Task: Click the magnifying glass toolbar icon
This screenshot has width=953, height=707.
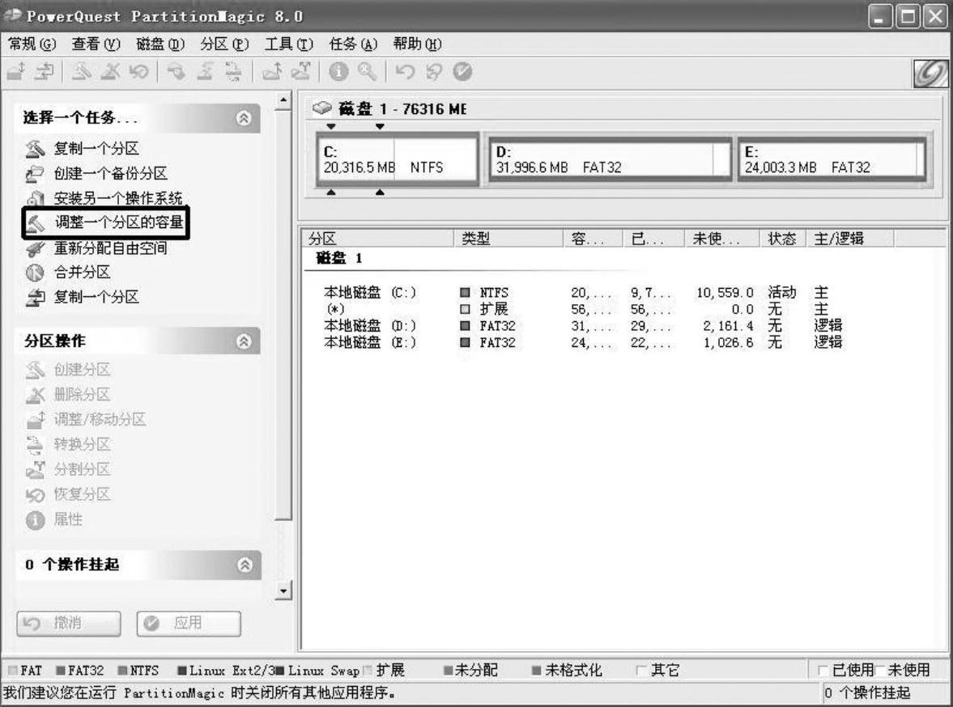Action: (x=367, y=72)
